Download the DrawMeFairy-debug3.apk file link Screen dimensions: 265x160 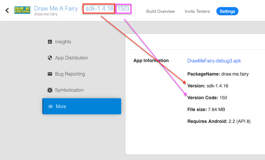point(214,61)
